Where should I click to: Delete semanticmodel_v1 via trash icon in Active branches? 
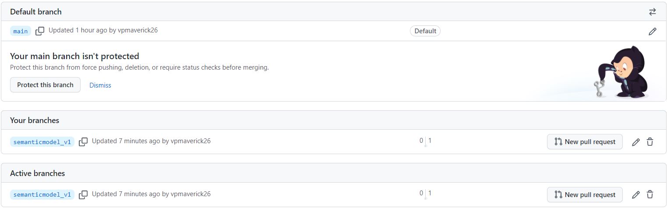pyautogui.click(x=650, y=194)
